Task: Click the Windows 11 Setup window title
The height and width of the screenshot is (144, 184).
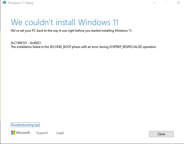Action: 21,3
